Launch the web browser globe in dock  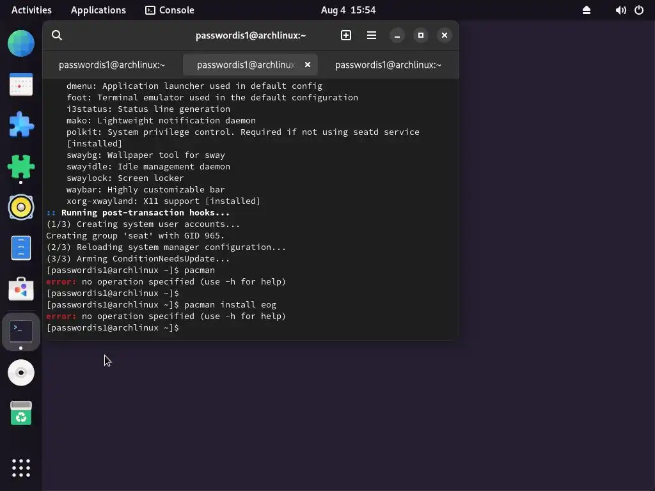pyautogui.click(x=21, y=43)
